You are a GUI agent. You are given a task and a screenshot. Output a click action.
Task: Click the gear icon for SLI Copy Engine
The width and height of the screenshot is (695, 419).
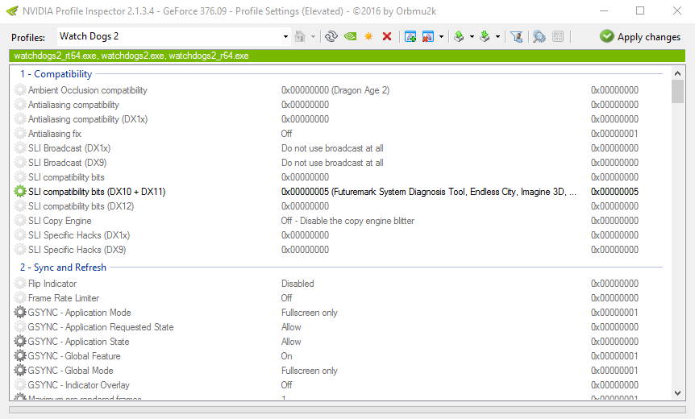(x=20, y=221)
